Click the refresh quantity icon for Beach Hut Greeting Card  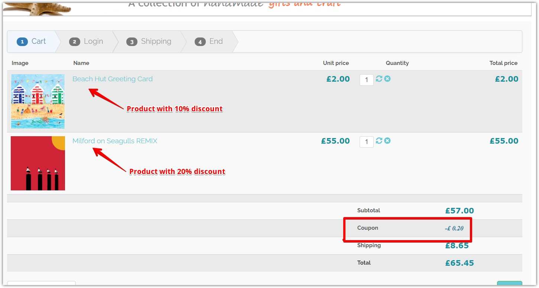pyautogui.click(x=379, y=79)
